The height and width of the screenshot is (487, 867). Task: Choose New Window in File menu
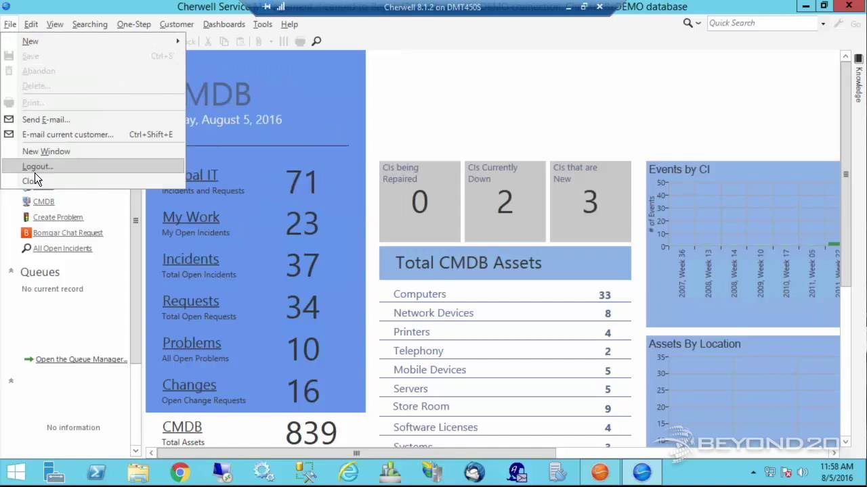(93, 152)
